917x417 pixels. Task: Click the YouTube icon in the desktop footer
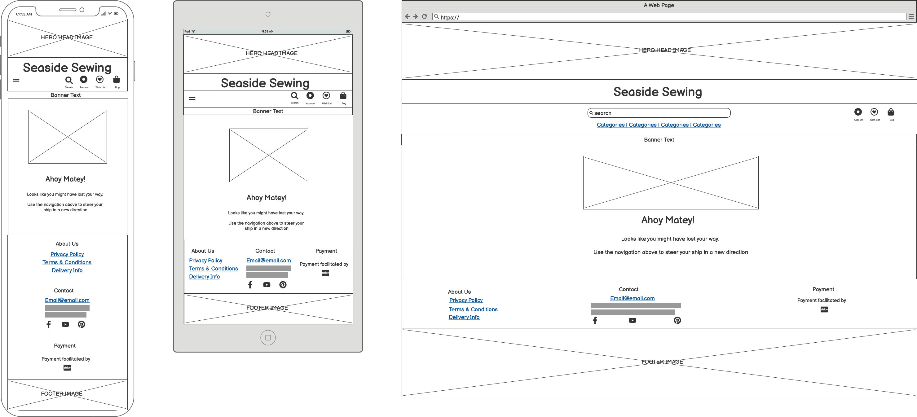(633, 321)
